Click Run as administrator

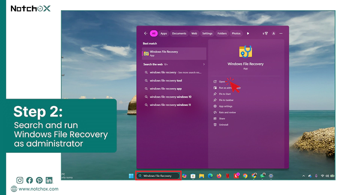pyautogui.click(x=230, y=88)
